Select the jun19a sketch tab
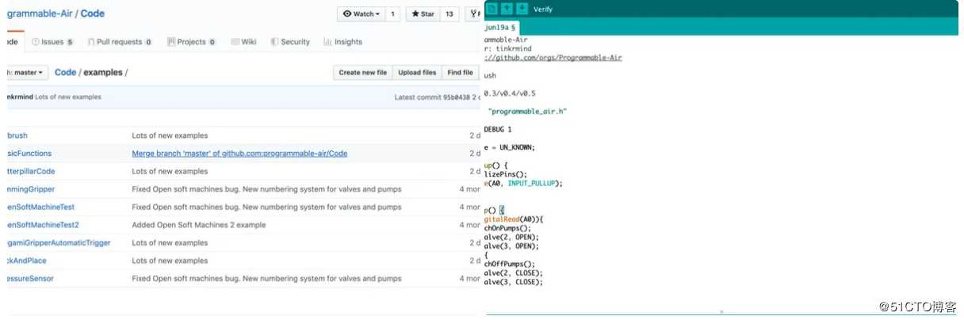The image size is (964, 320). pos(499,26)
